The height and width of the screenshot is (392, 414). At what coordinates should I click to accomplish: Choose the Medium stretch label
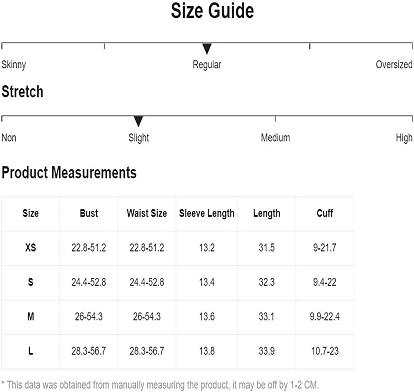275,138
